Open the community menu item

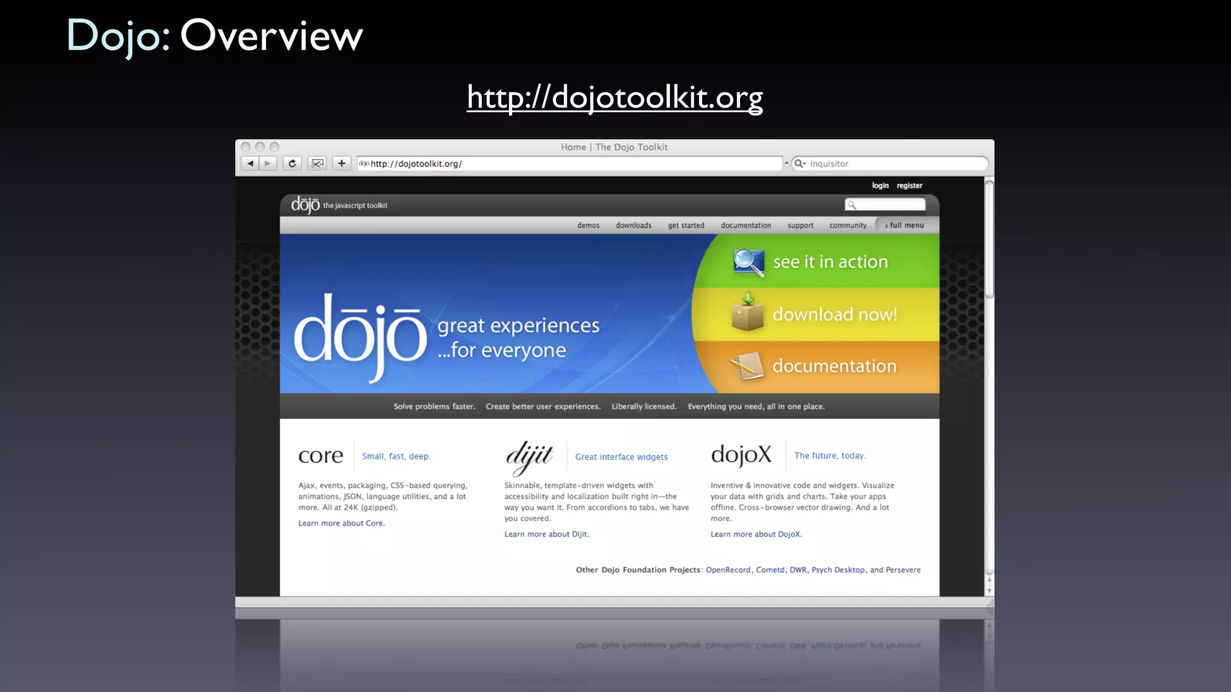pos(848,225)
